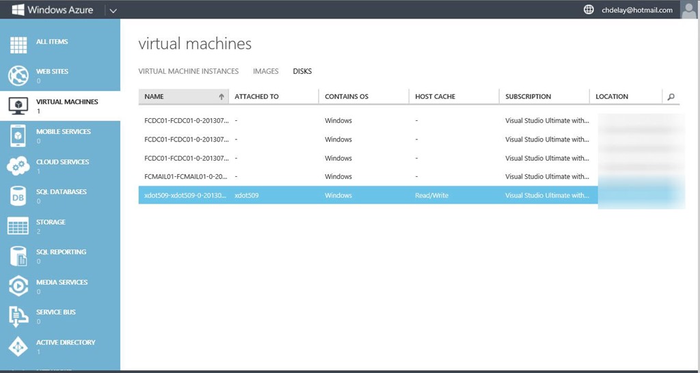Open the dropdown chevron beside Windows Azure
The height and width of the screenshot is (373, 700).
[113, 11]
